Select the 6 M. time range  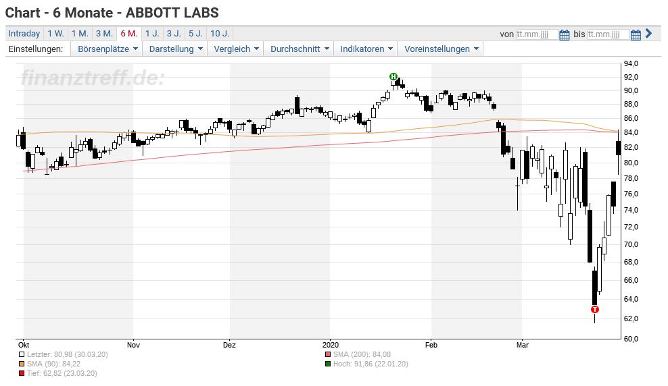click(128, 34)
